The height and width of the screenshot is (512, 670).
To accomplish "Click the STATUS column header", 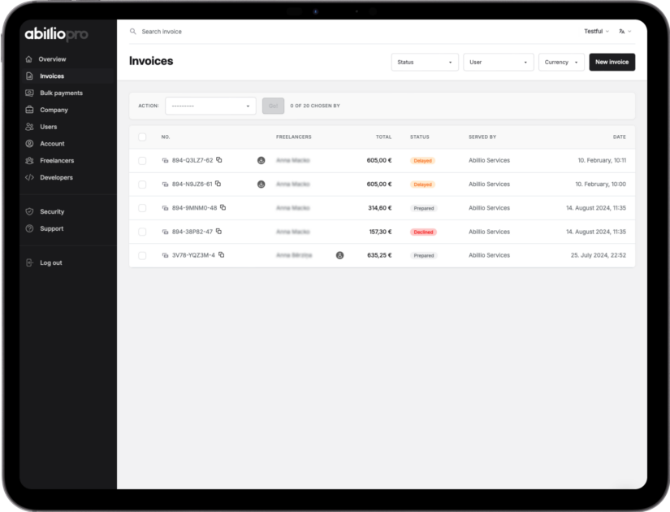I will [x=420, y=137].
